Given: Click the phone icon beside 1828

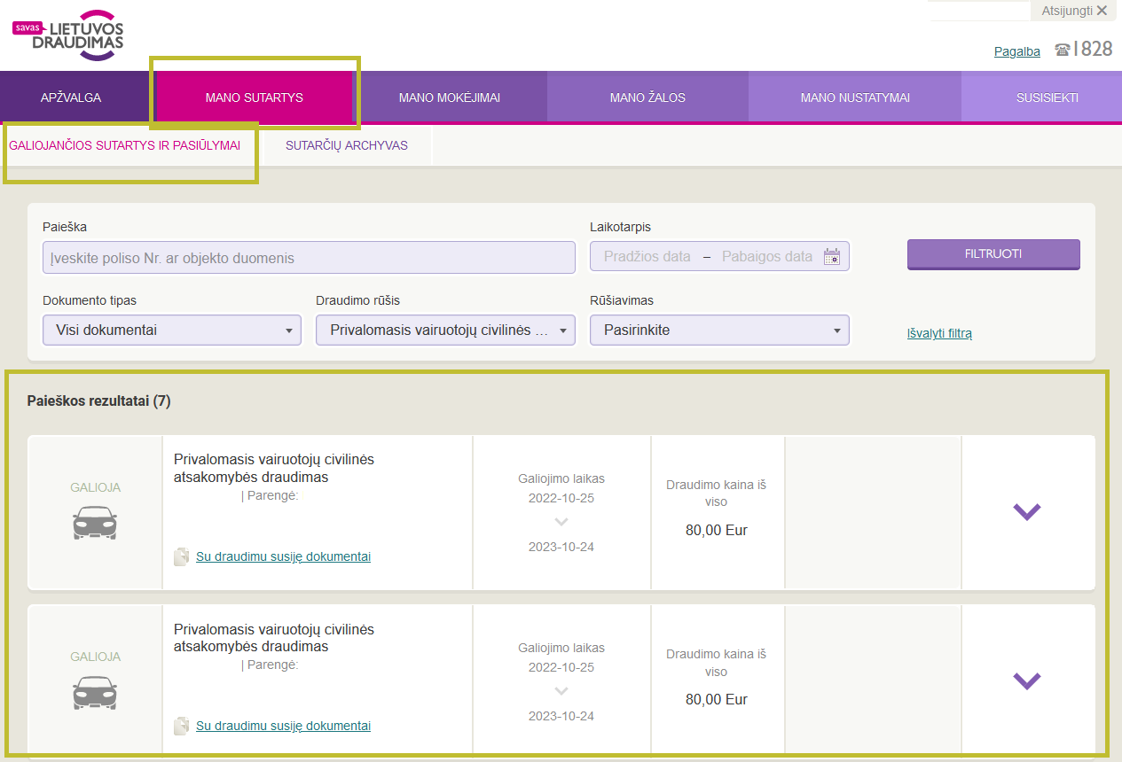Looking at the screenshot, I should (1062, 51).
